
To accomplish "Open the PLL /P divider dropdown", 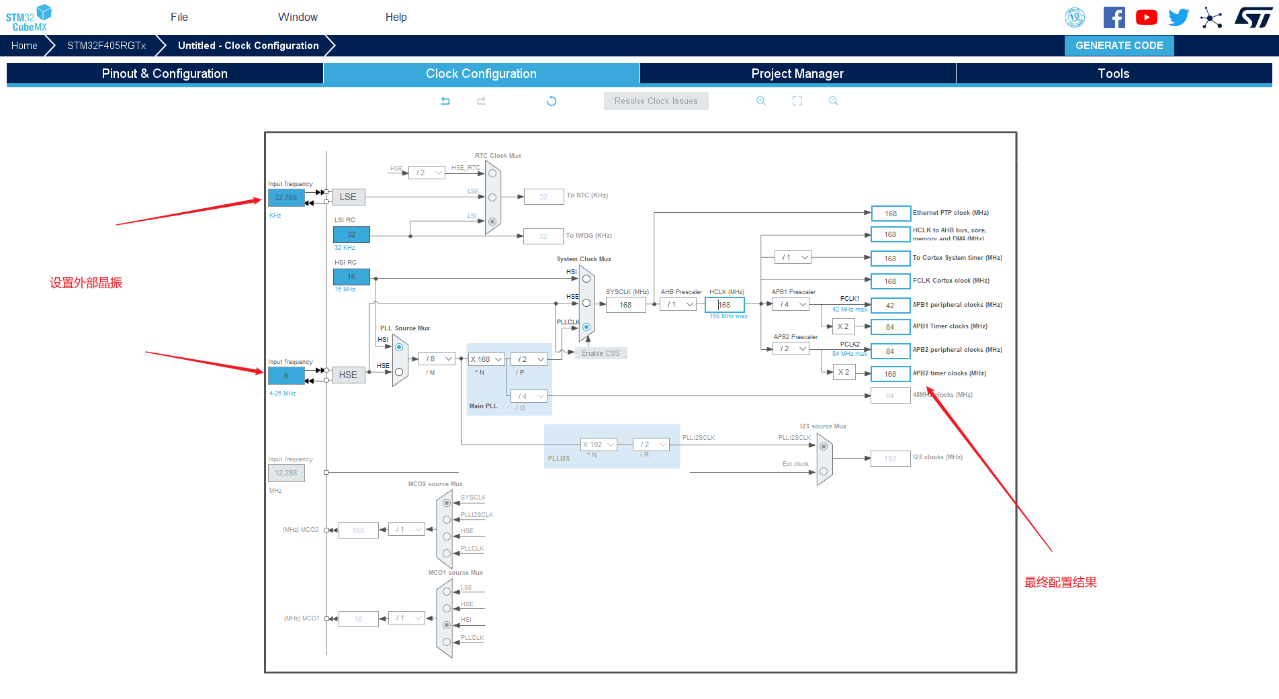I will (x=529, y=359).
